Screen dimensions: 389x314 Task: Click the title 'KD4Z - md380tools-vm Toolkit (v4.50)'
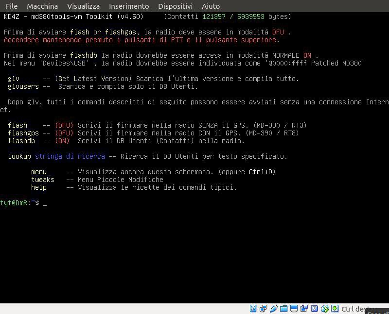[74, 17]
